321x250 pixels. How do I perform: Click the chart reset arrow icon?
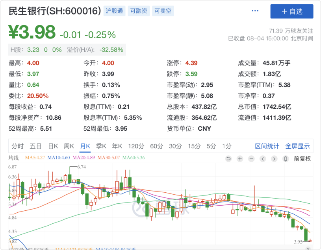tap(228, 159)
